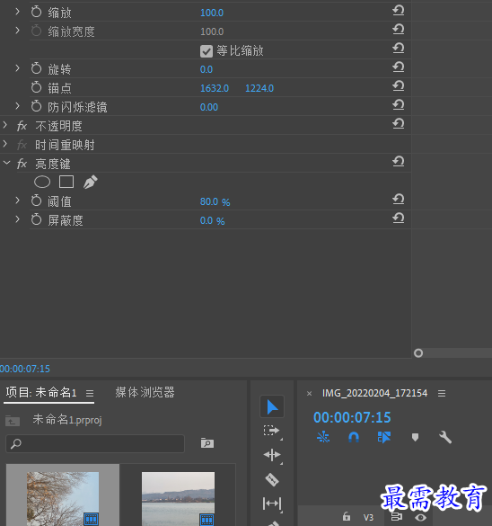The height and width of the screenshot is (526, 492).
Task: Reset the 锚点 parameter
Action: click(x=399, y=86)
